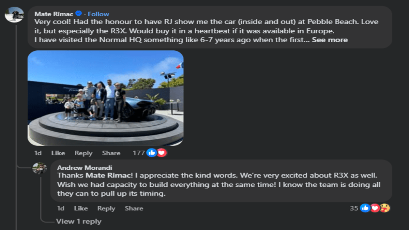Click the heart reaction icon beside 35

click(375, 208)
